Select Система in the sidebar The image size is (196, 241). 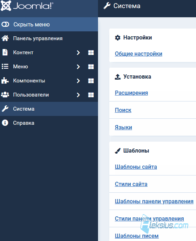click(49, 109)
